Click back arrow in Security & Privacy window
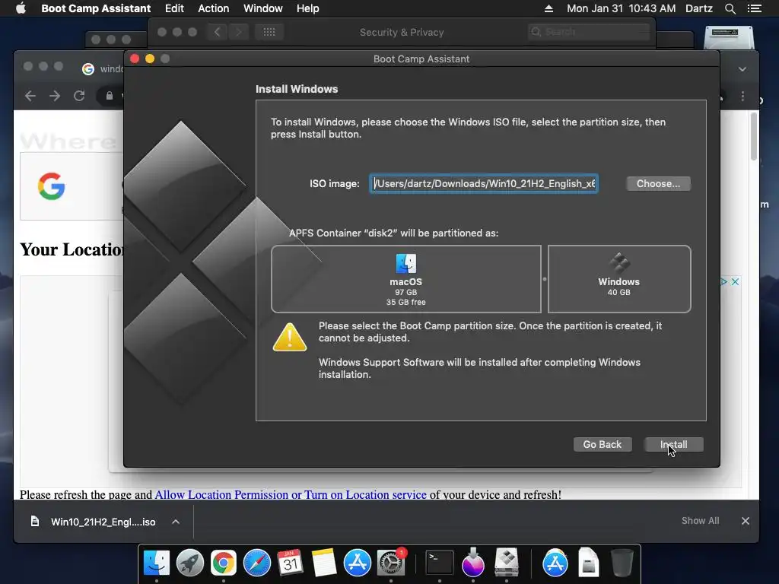This screenshot has height=584, width=779. click(217, 32)
